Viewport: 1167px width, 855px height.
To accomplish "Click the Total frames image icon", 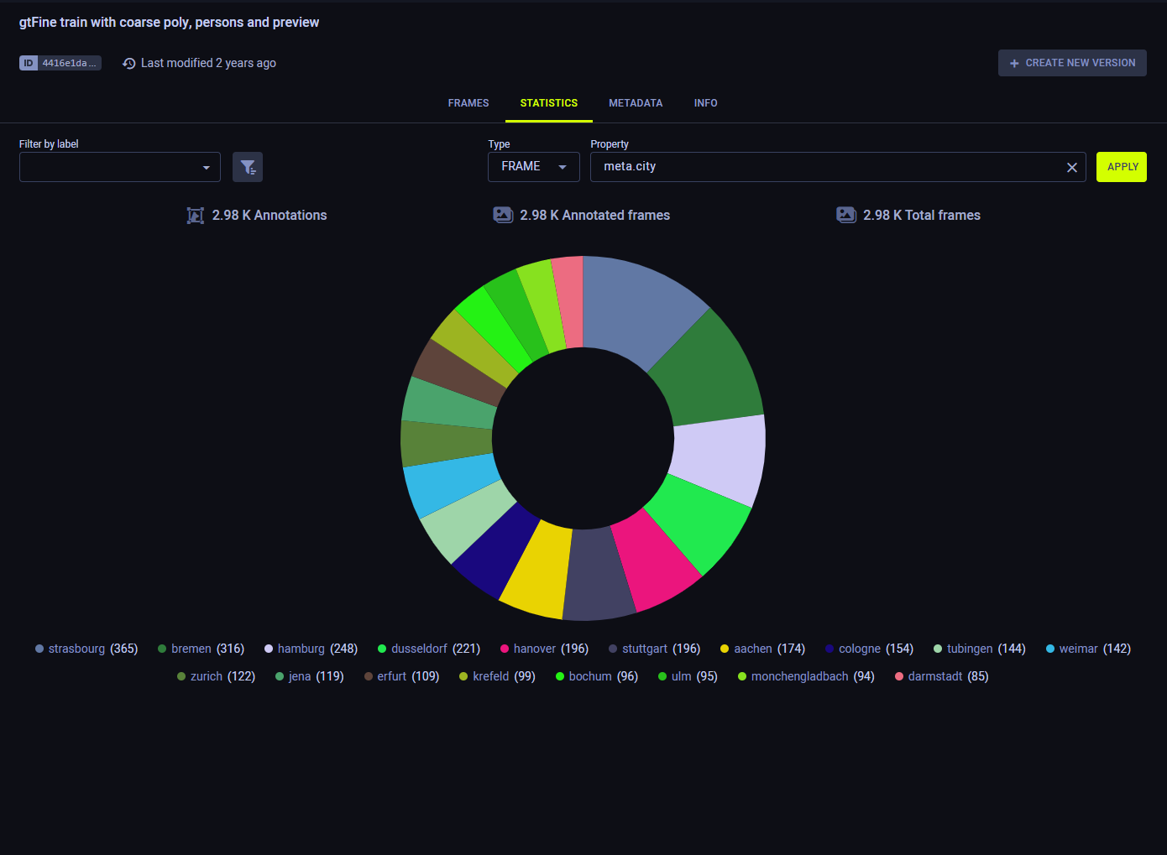I will point(845,214).
